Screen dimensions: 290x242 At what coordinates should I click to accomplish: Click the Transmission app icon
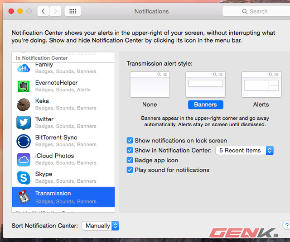tap(24, 197)
